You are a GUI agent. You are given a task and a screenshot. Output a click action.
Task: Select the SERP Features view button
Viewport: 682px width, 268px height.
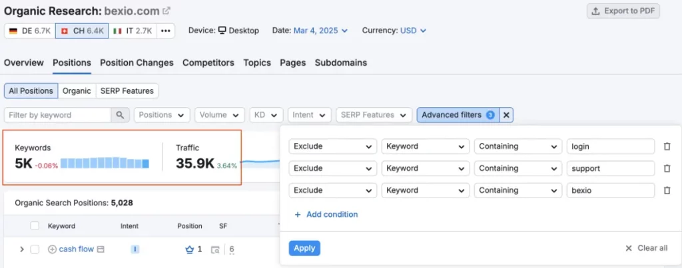coord(127,91)
